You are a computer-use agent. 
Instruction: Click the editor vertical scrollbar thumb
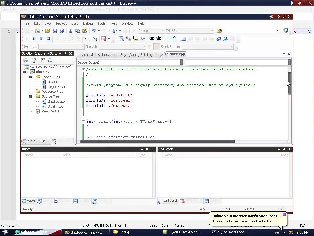click(x=289, y=83)
